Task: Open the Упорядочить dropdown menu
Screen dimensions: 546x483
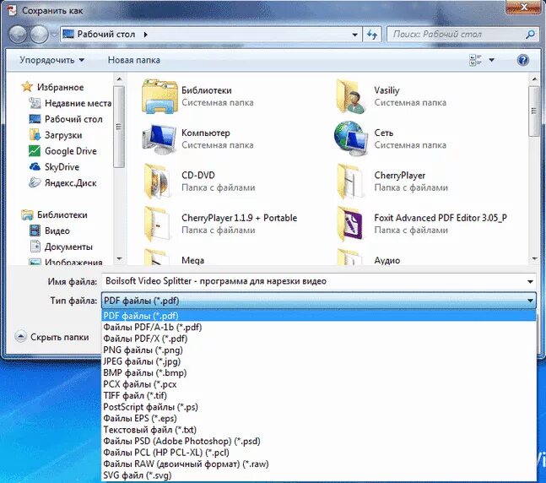Action: tap(51, 60)
